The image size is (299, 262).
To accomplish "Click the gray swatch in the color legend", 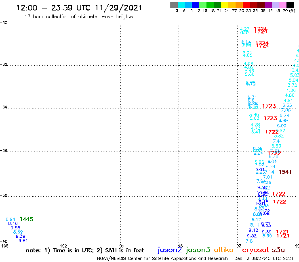I will coord(174,5).
